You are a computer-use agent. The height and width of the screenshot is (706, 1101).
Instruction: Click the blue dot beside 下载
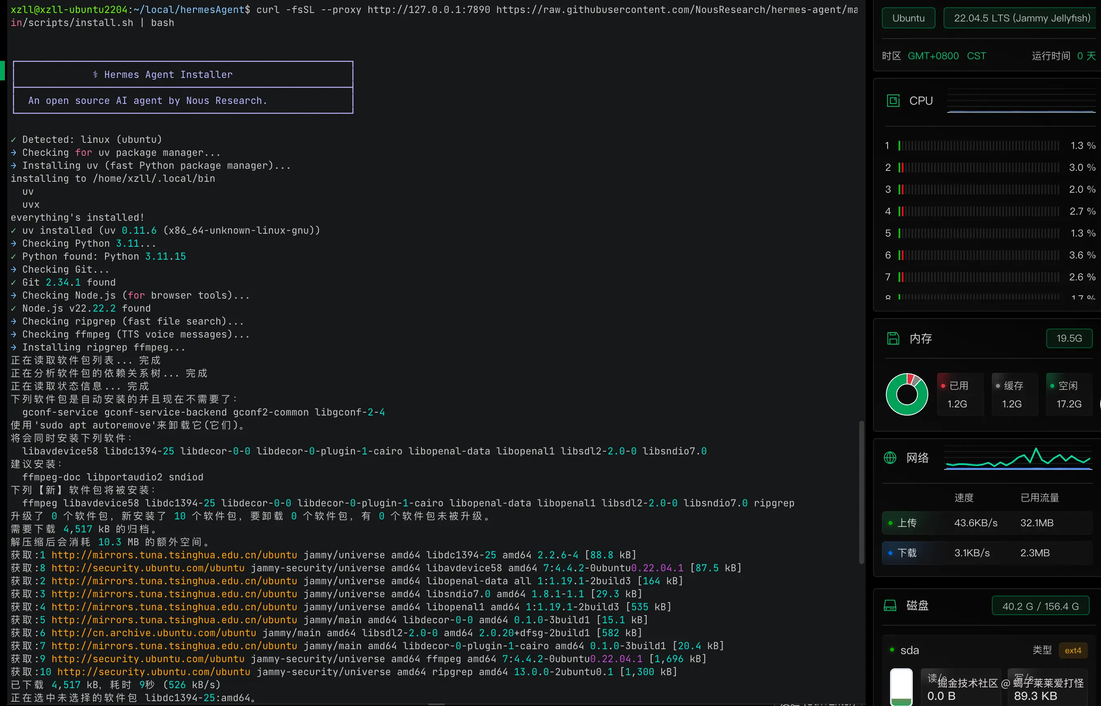[890, 553]
